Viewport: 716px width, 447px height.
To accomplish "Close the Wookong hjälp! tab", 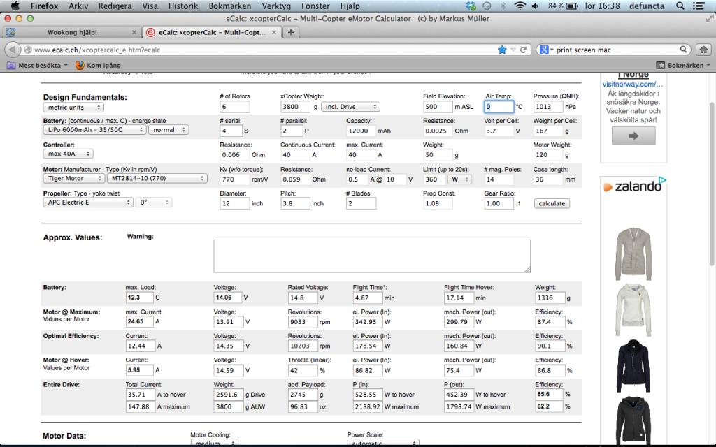I will click(134, 32).
